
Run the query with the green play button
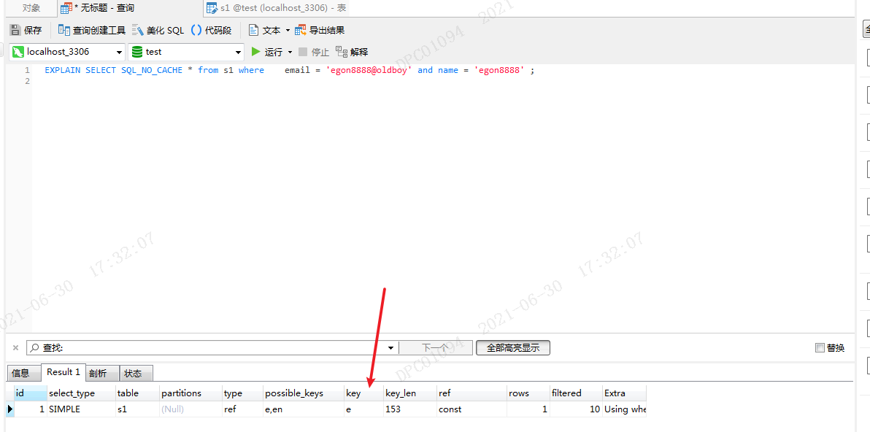pos(255,52)
